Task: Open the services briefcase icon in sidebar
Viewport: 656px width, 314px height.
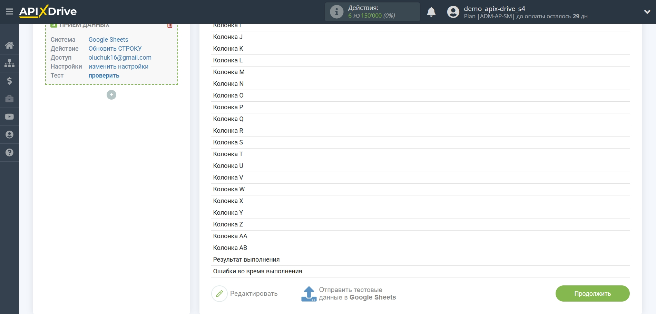Action: tap(9, 99)
